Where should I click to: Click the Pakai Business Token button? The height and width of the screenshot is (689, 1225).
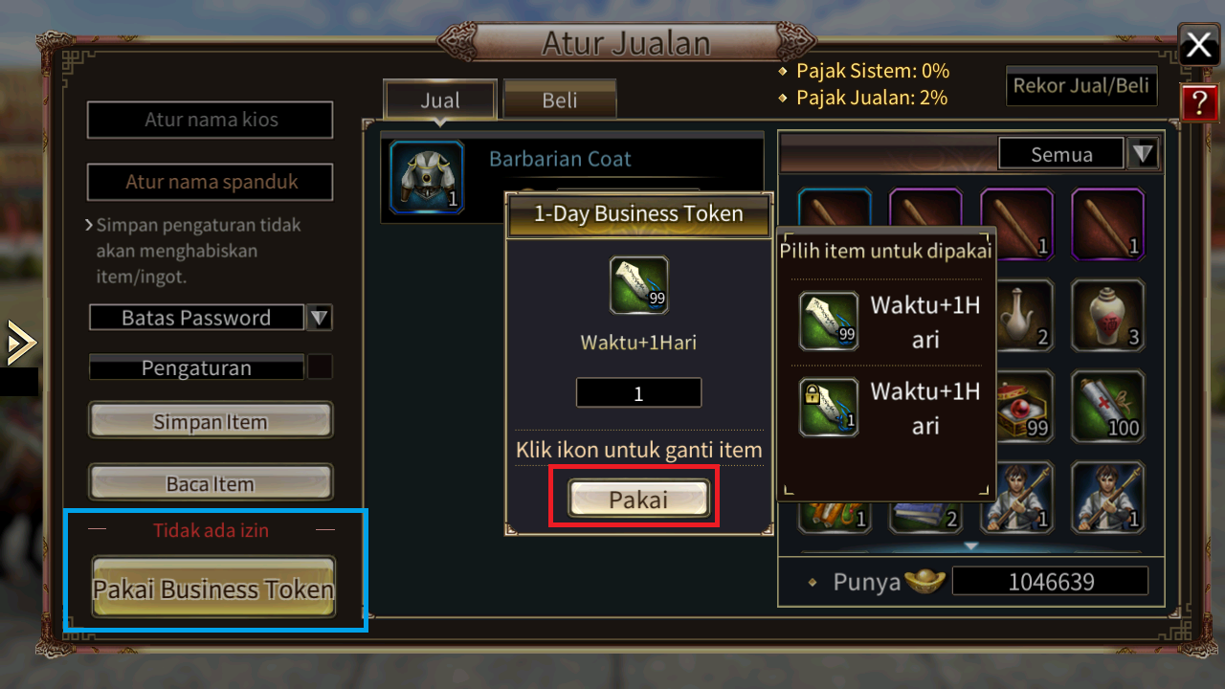pos(213,589)
